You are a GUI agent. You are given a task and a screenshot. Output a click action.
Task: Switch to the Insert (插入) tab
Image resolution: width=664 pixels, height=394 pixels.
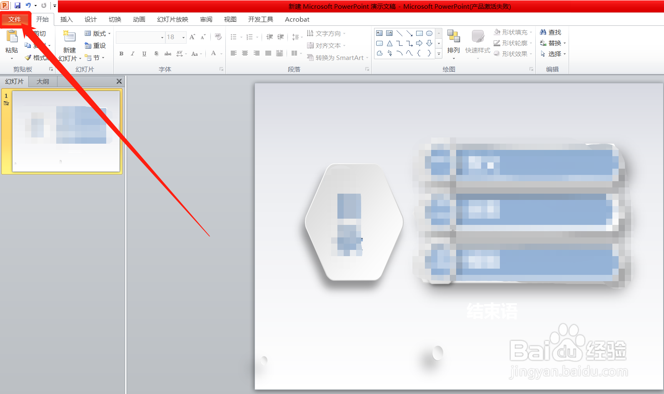(x=66, y=19)
